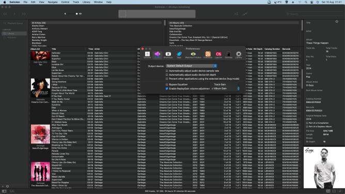Select Playback Queue in the sidebar
The height and width of the screenshot is (194, 345).
point(14,23)
